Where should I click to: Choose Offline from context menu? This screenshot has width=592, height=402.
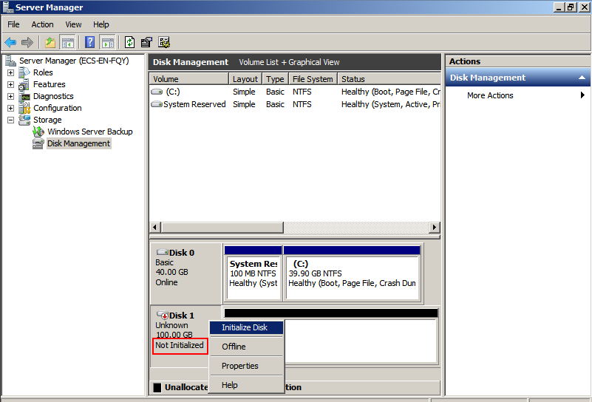(x=247, y=347)
